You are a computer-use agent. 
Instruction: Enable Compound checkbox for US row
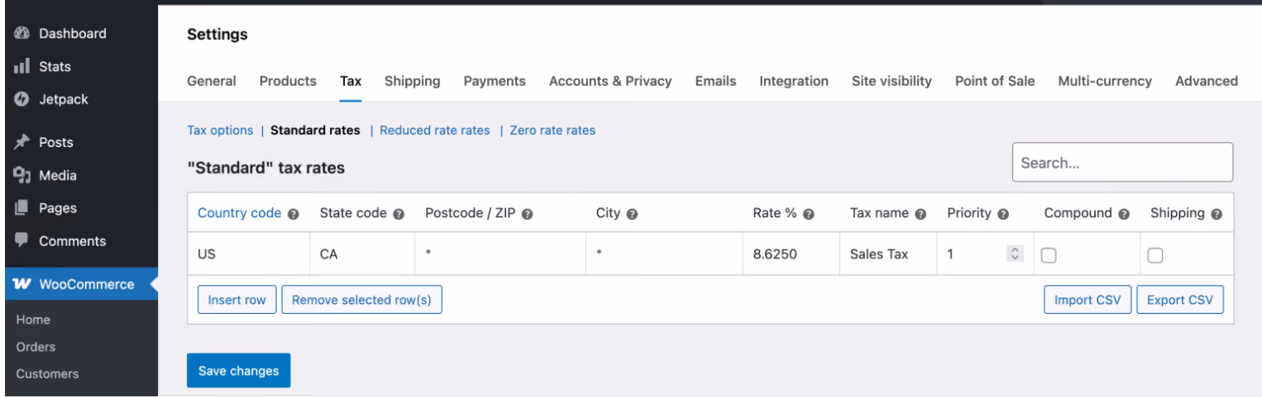click(1049, 255)
